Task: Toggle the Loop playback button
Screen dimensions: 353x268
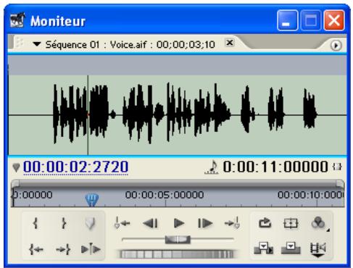Action: (x=265, y=223)
